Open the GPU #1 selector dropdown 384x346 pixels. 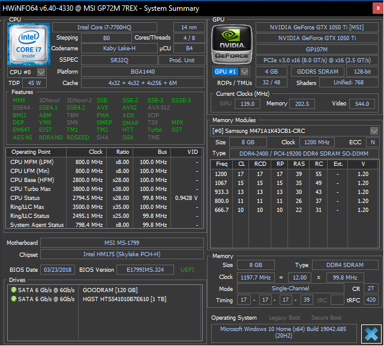tap(244, 72)
